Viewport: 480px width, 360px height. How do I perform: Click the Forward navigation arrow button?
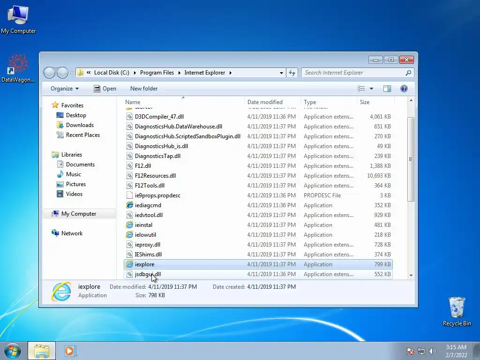click(62, 73)
